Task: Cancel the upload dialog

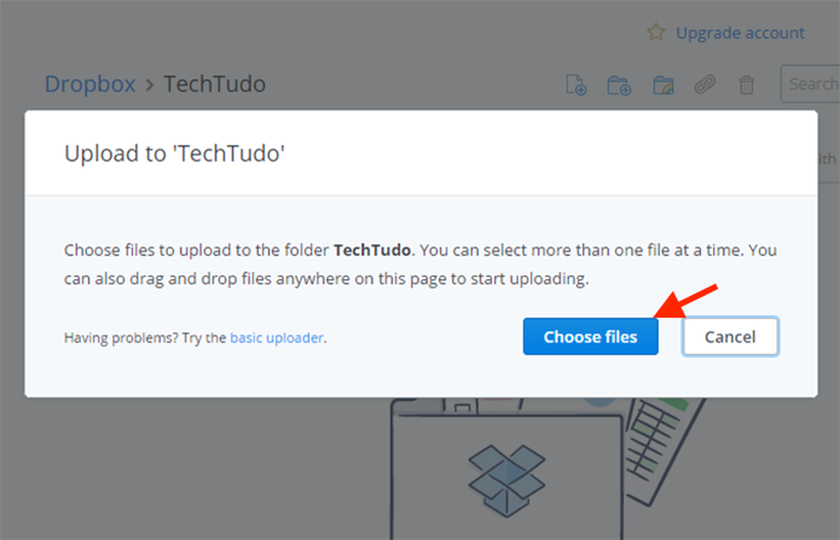Action: (730, 337)
